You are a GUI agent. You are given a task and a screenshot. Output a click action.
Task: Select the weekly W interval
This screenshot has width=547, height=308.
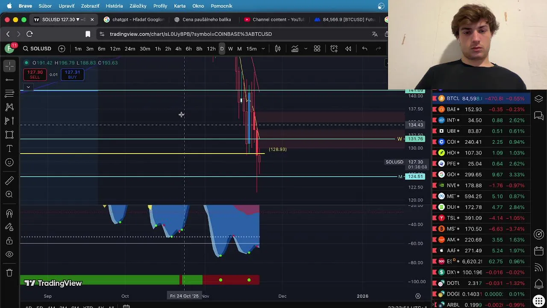point(230,49)
